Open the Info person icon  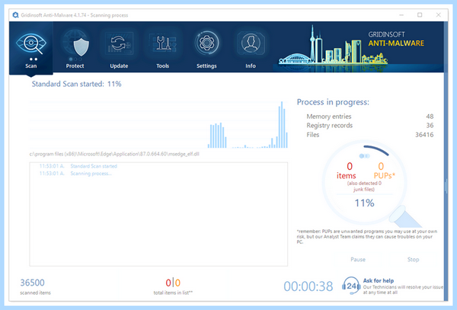(x=251, y=43)
